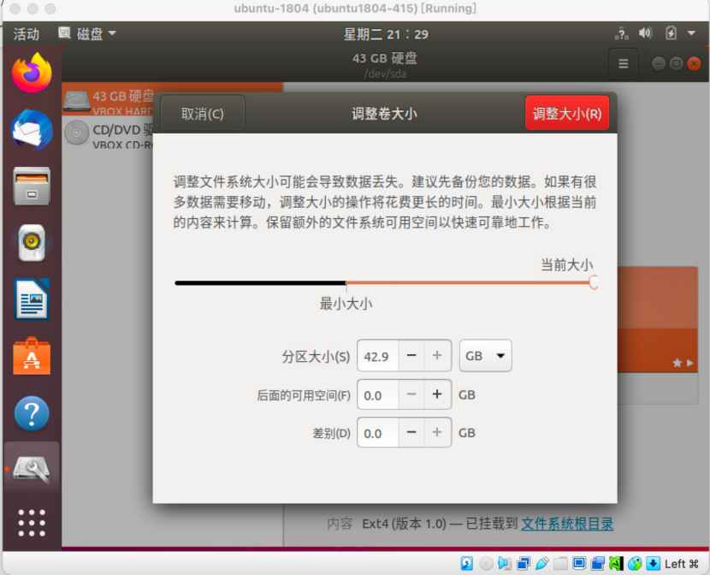
Task: Open the Help question mark icon
Action: pyautogui.click(x=32, y=413)
